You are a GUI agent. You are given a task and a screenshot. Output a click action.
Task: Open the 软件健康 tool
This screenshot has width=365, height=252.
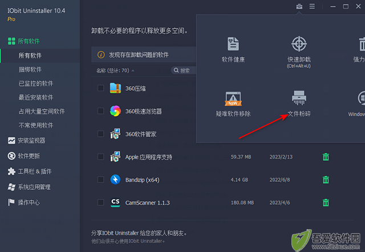pos(233,50)
